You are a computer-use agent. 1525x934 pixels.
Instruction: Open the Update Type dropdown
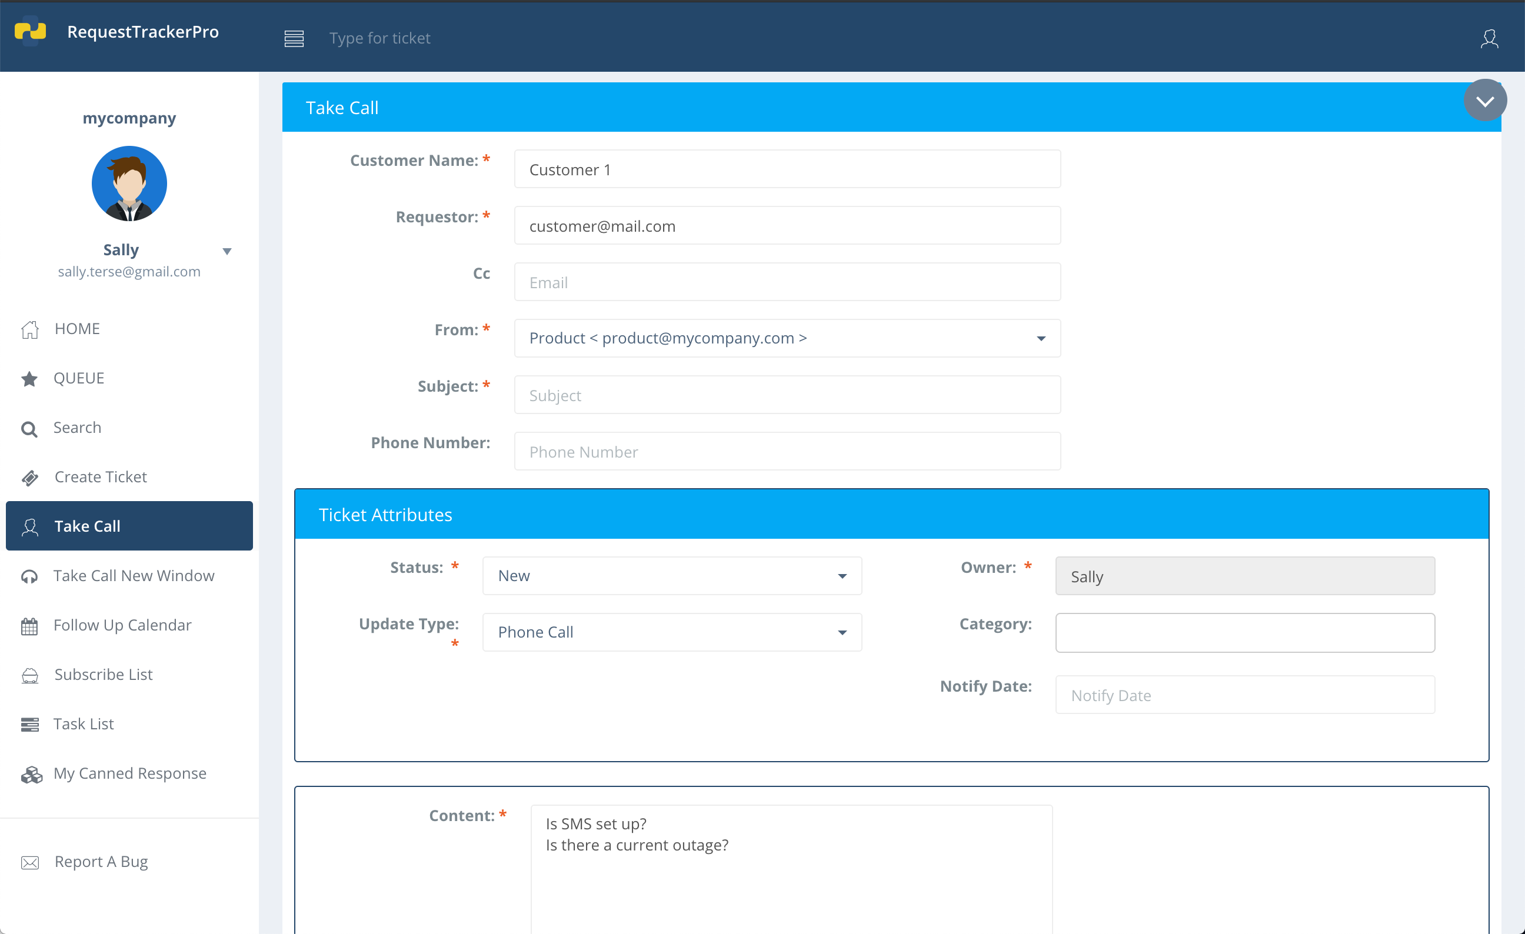tap(671, 632)
